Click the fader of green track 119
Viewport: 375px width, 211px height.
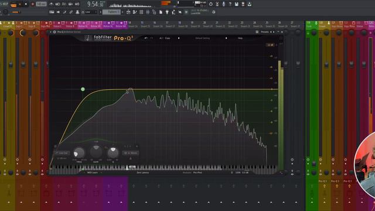click(314, 163)
